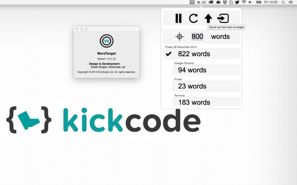Image resolution: width=297 pixels, height=185 pixels.
Task: Click "Elliott Draper, KickCode Ltd" credit text
Action: click(108, 67)
